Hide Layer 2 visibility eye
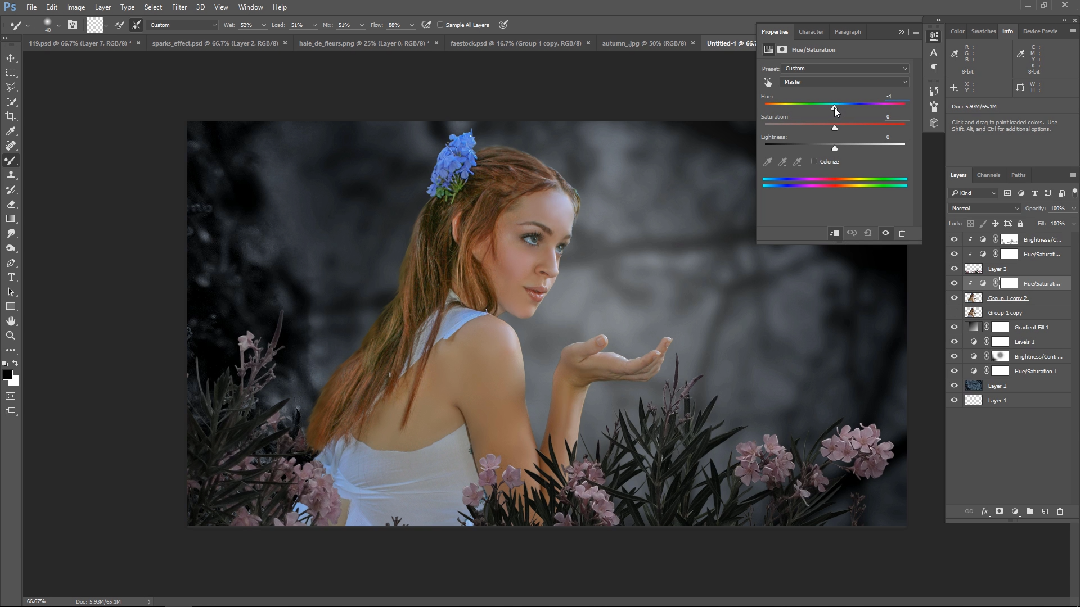Screen dimensions: 1080x607 click(x=954, y=386)
